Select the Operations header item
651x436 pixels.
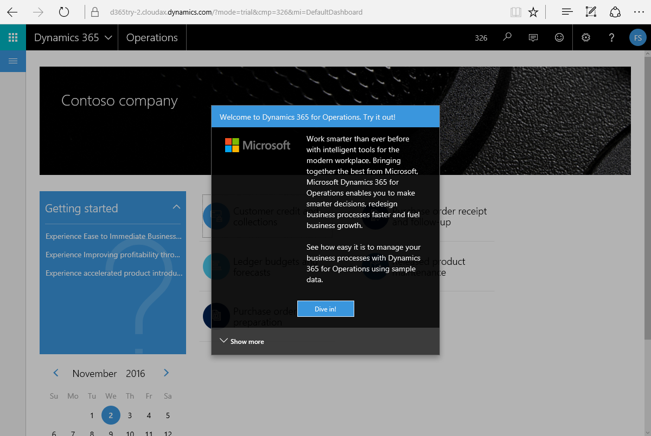click(152, 37)
